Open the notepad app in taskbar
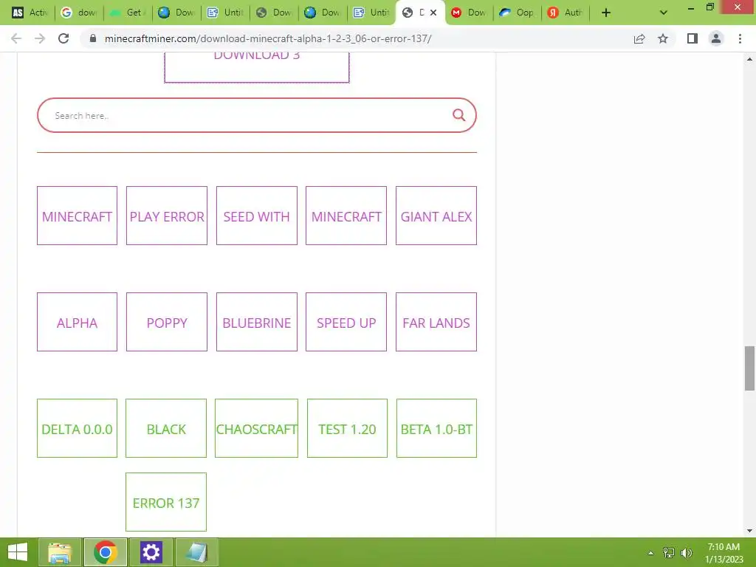 (x=196, y=552)
